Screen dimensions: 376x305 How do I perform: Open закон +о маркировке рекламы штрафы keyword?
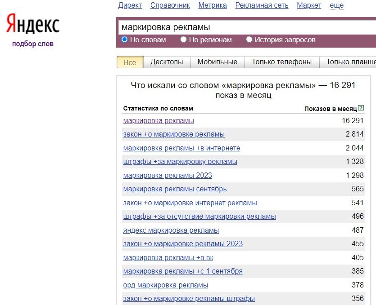click(x=189, y=299)
